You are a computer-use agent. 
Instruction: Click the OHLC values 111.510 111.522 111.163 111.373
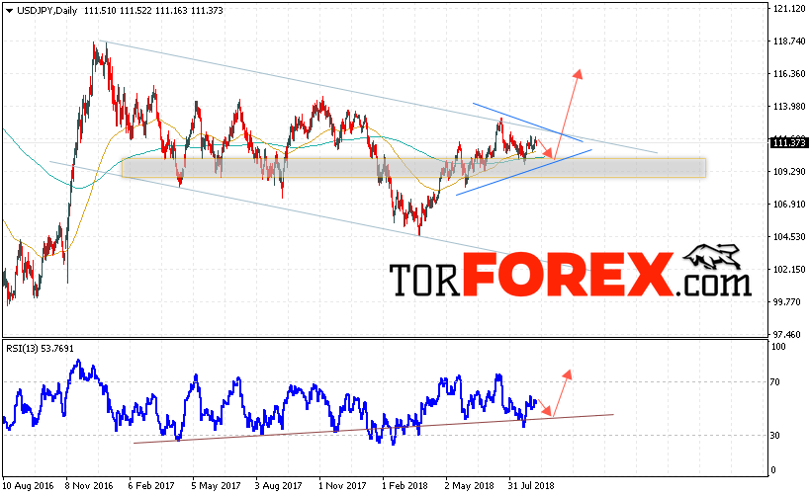point(153,10)
